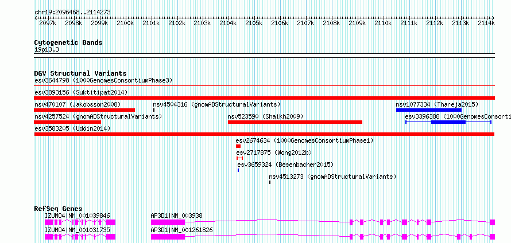
Task: Click the 2097k ruler tick label
Action: pyautogui.click(x=48, y=23)
